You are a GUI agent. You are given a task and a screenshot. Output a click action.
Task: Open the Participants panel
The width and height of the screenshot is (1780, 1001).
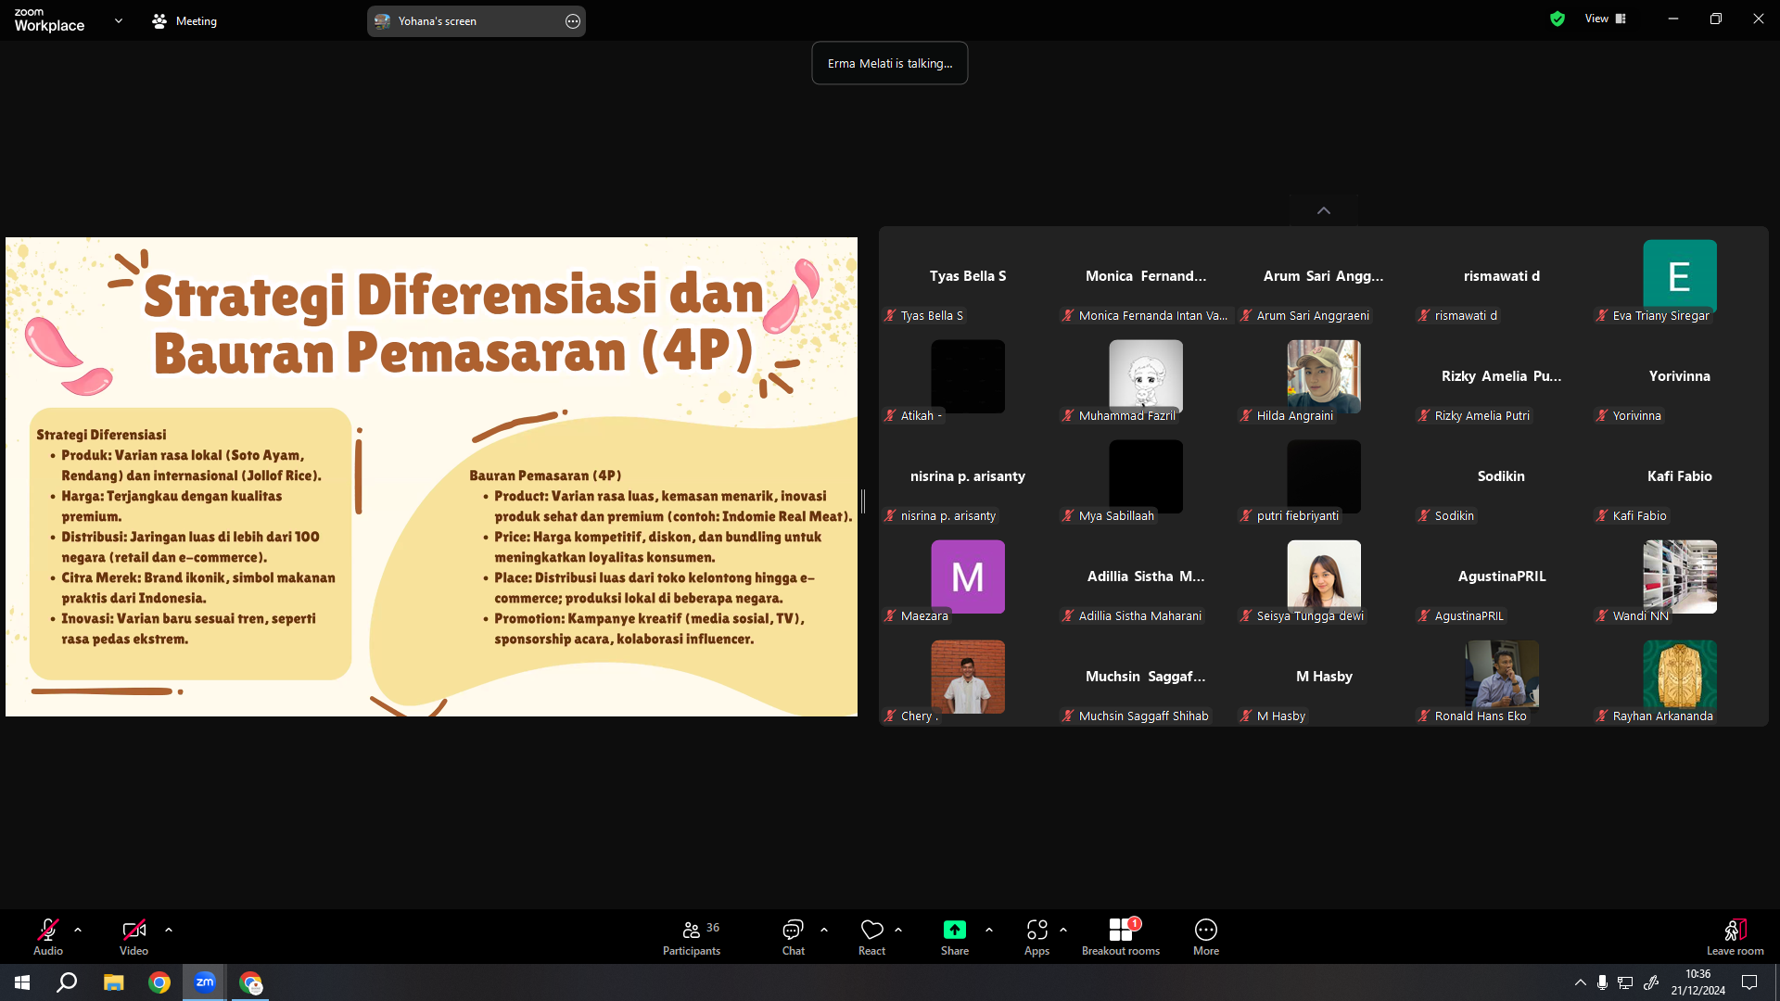[692, 937]
